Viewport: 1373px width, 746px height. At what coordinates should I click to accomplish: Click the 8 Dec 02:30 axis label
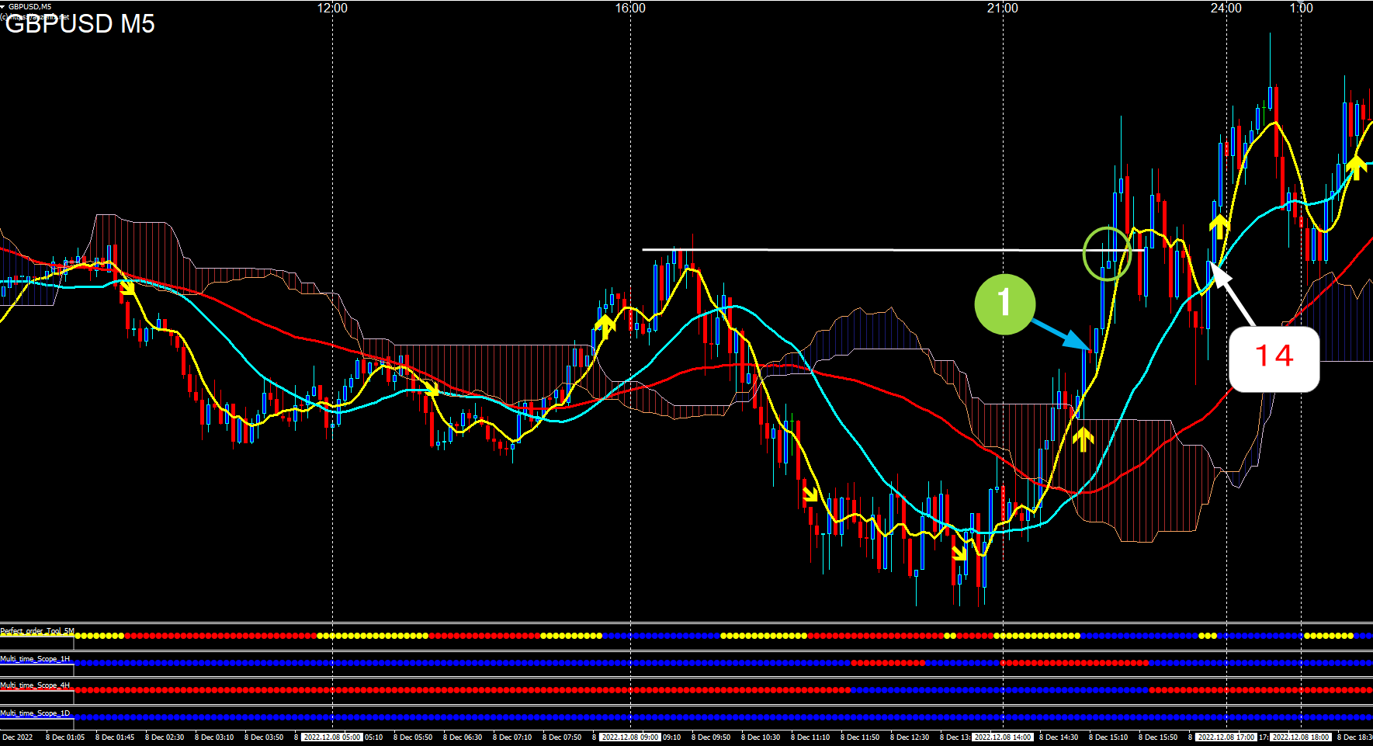pos(165,737)
